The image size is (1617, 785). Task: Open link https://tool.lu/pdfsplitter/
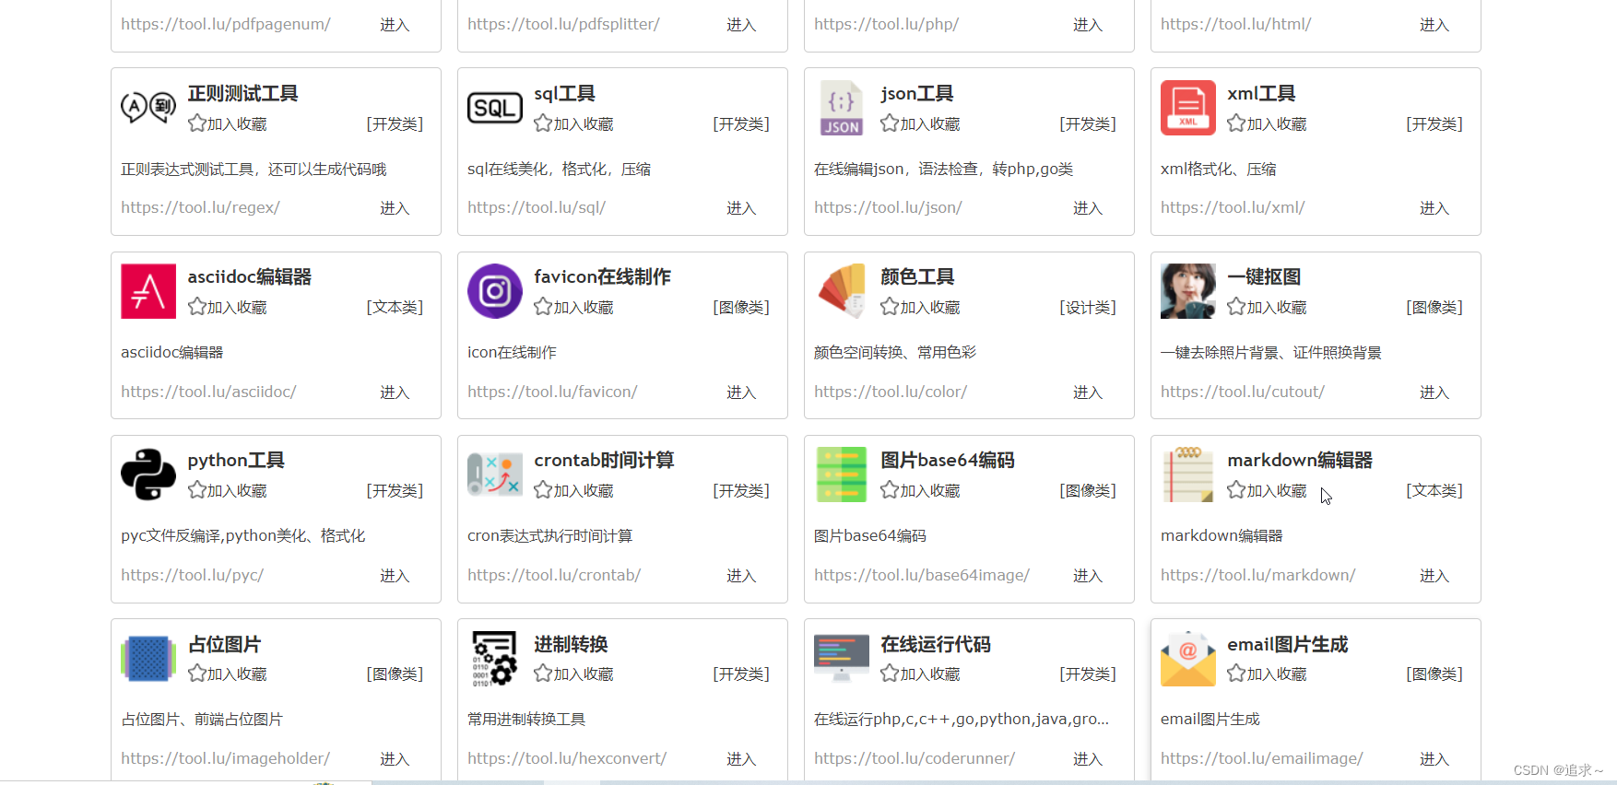point(563,24)
